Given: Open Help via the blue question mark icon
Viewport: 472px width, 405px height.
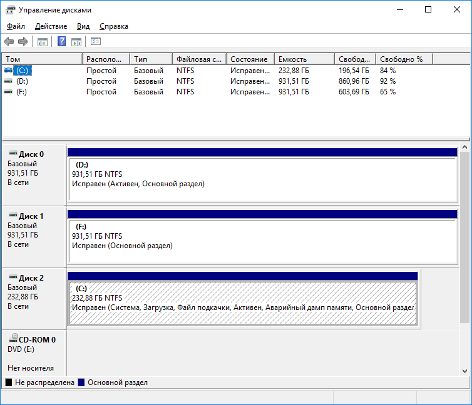Looking at the screenshot, I should tap(61, 42).
